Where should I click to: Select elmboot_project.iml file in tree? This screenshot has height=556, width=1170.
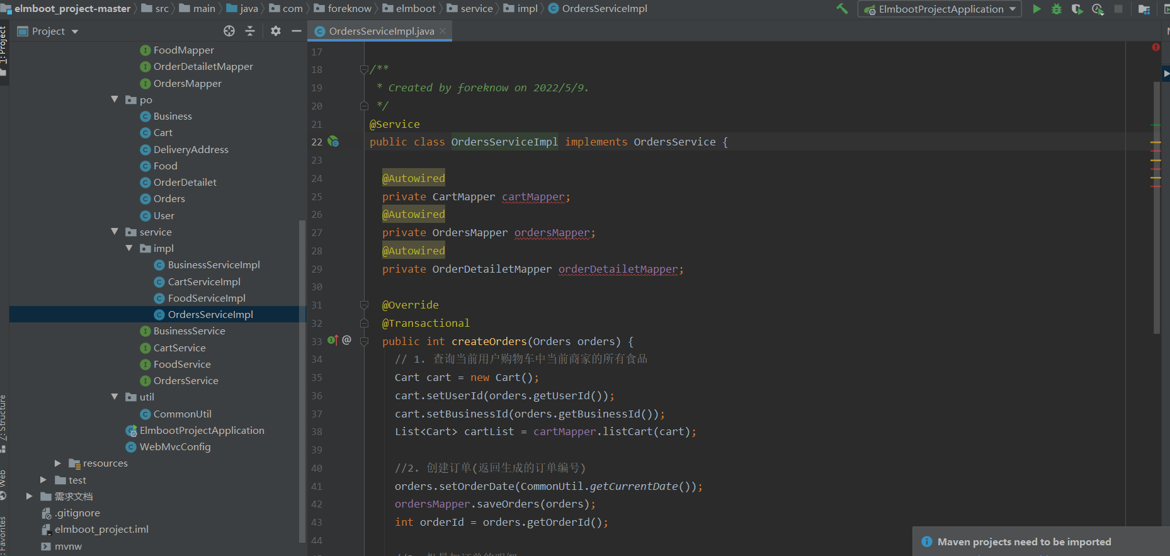pos(95,529)
